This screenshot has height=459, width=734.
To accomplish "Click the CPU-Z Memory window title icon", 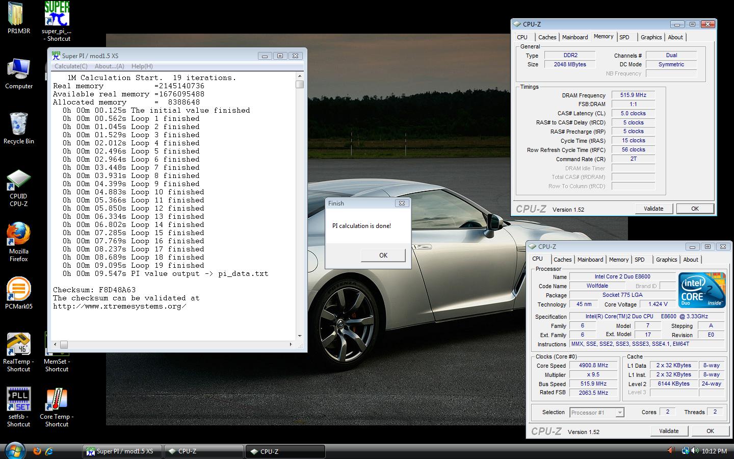I will pyautogui.click(x=517, y=24).
